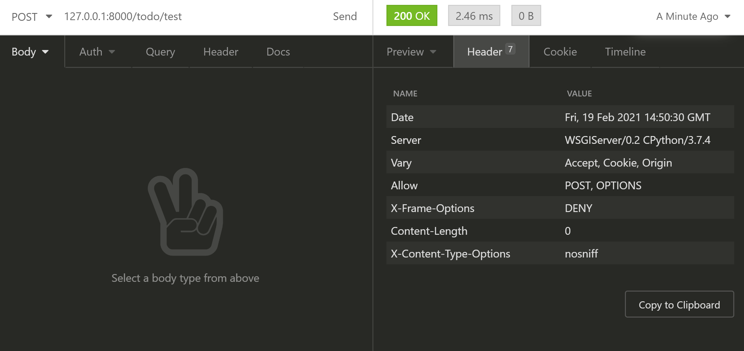Screen dimensions: 744x351
Task: Open the POST method dropdown
Action: pyautogui.click(x=31, y=17)
